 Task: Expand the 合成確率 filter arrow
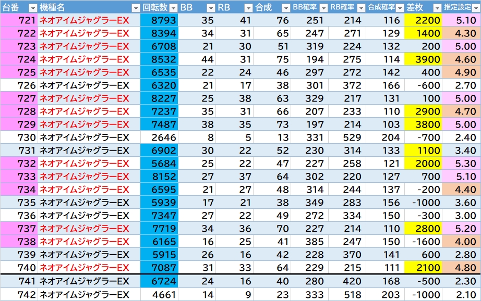coord(399,8)
